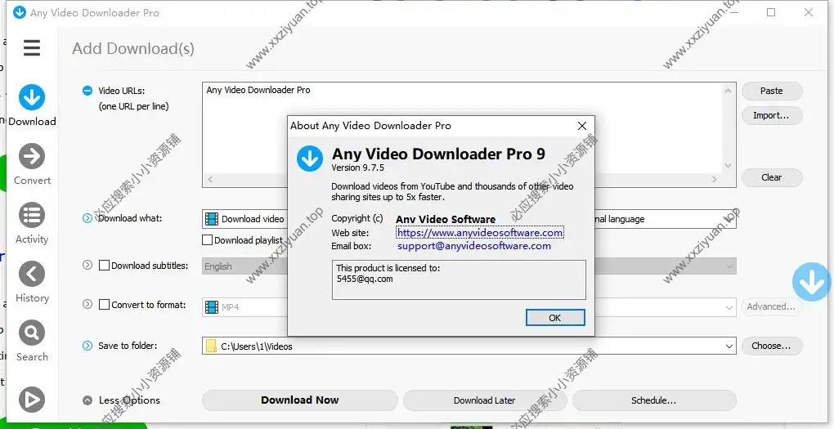Open the Download video dropdown
Viewport: 834px width, 429px height.
coord(244,218)
